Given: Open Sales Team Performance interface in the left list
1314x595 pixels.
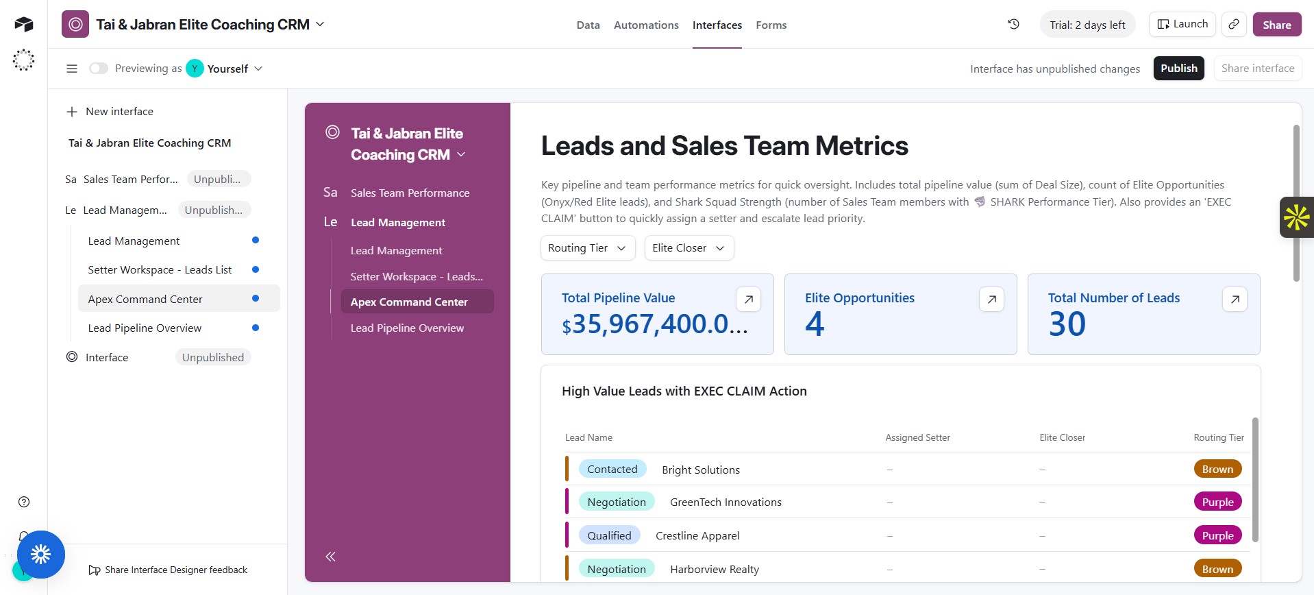Looking at the screenshot, I should tap(130, 180).
